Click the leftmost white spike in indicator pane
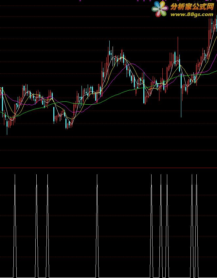The image size is (217, 278). 15,226
